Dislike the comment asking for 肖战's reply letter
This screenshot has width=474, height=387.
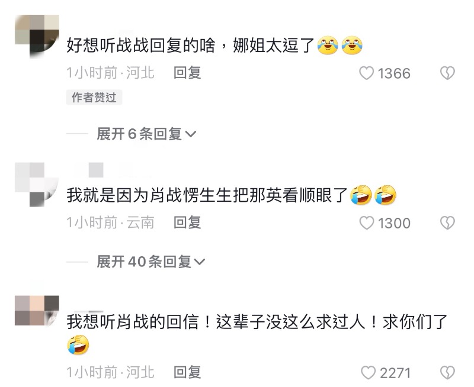click(x=447, y=373)
